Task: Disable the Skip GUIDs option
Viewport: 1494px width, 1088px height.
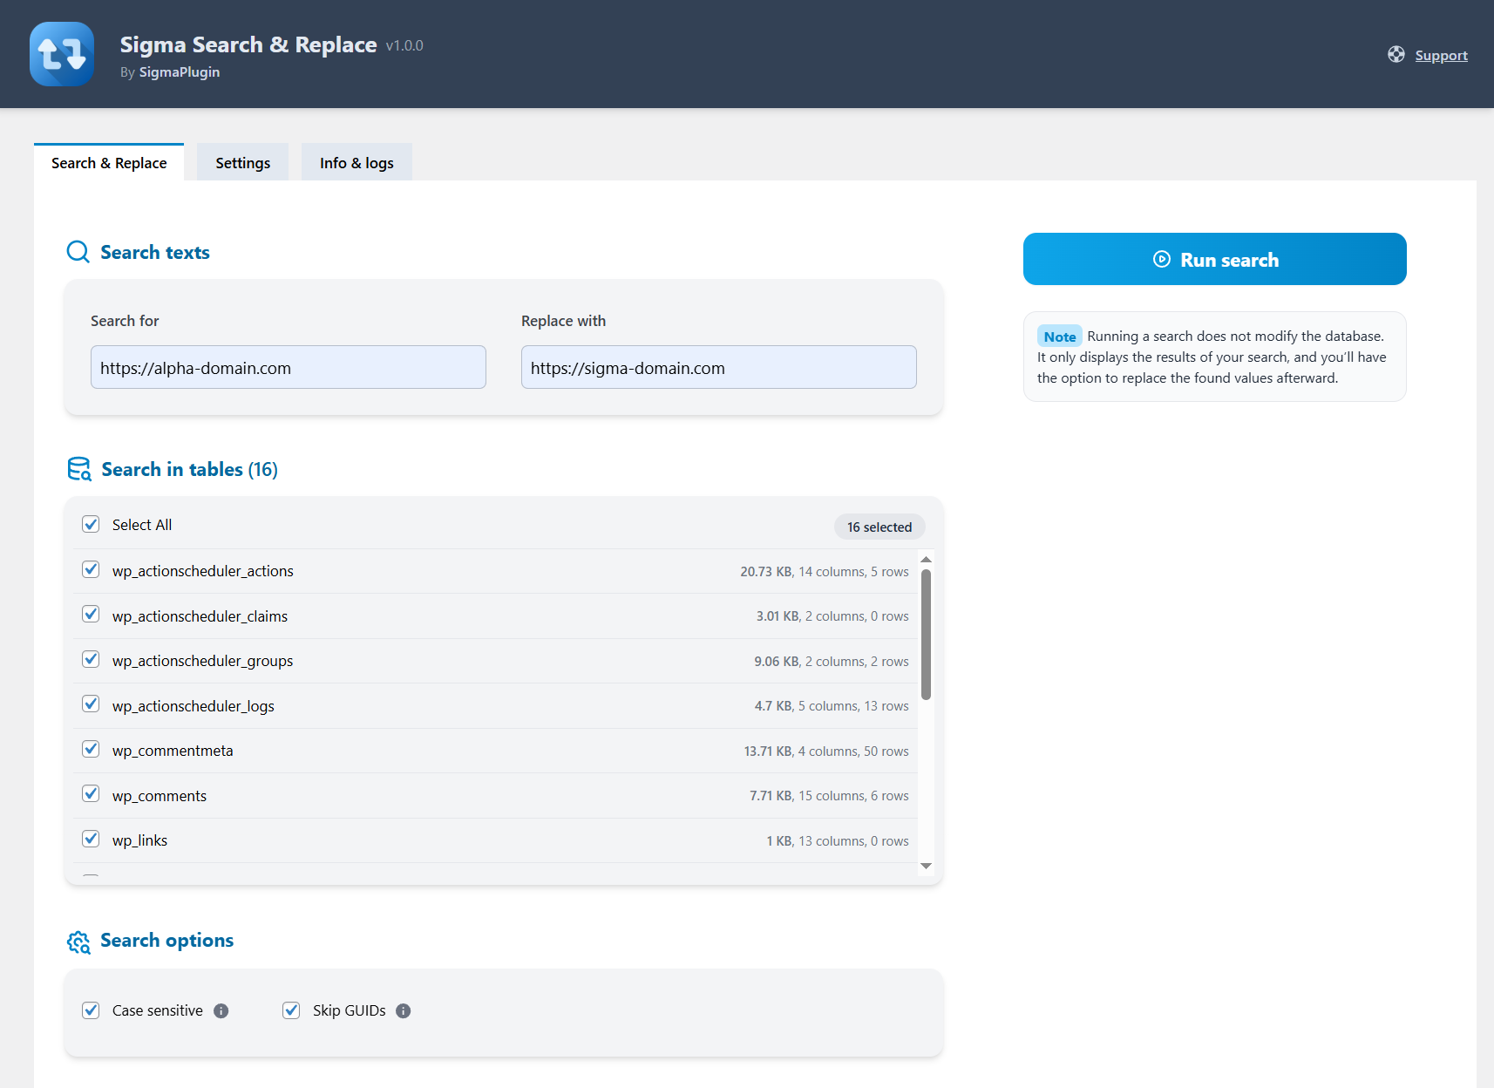Action: click(291, 1010)
